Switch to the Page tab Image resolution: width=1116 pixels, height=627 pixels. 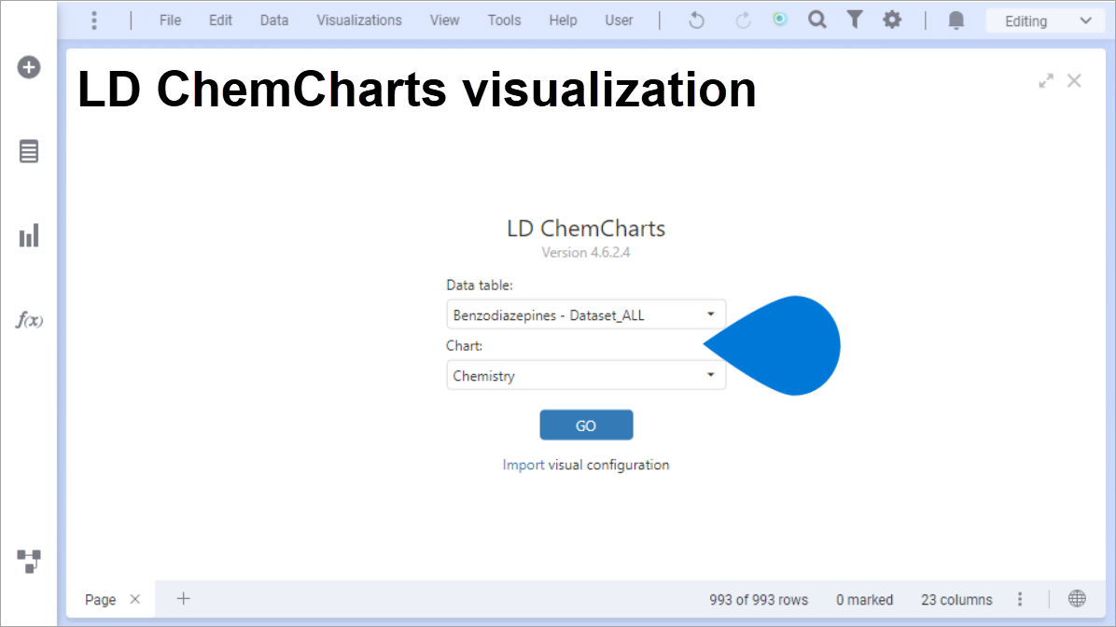(100, 599)
